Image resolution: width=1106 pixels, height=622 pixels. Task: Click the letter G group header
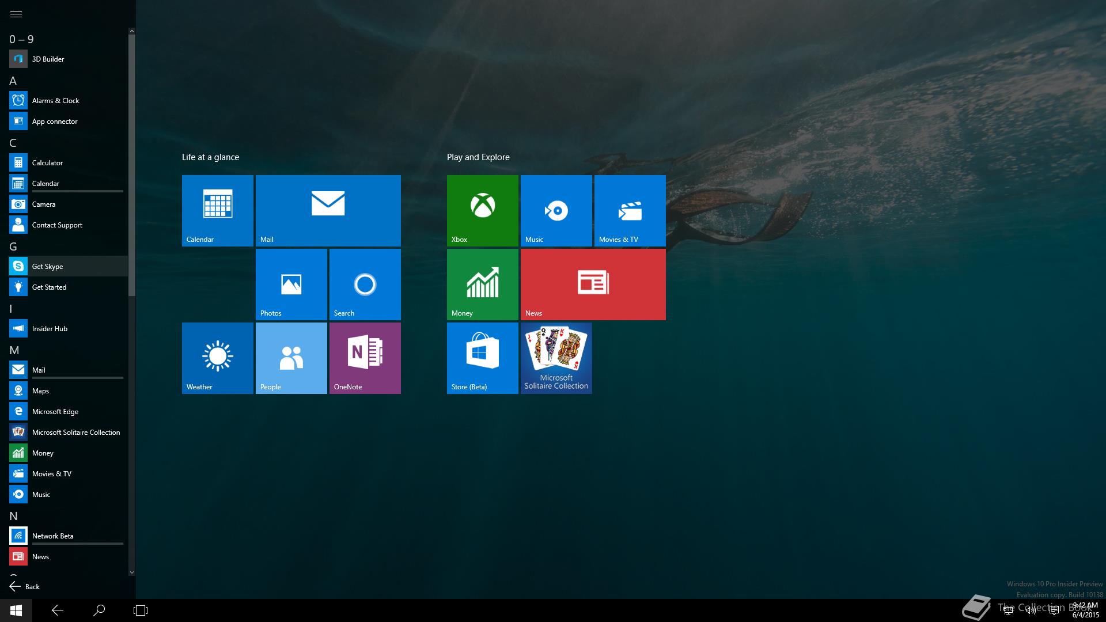13,246
